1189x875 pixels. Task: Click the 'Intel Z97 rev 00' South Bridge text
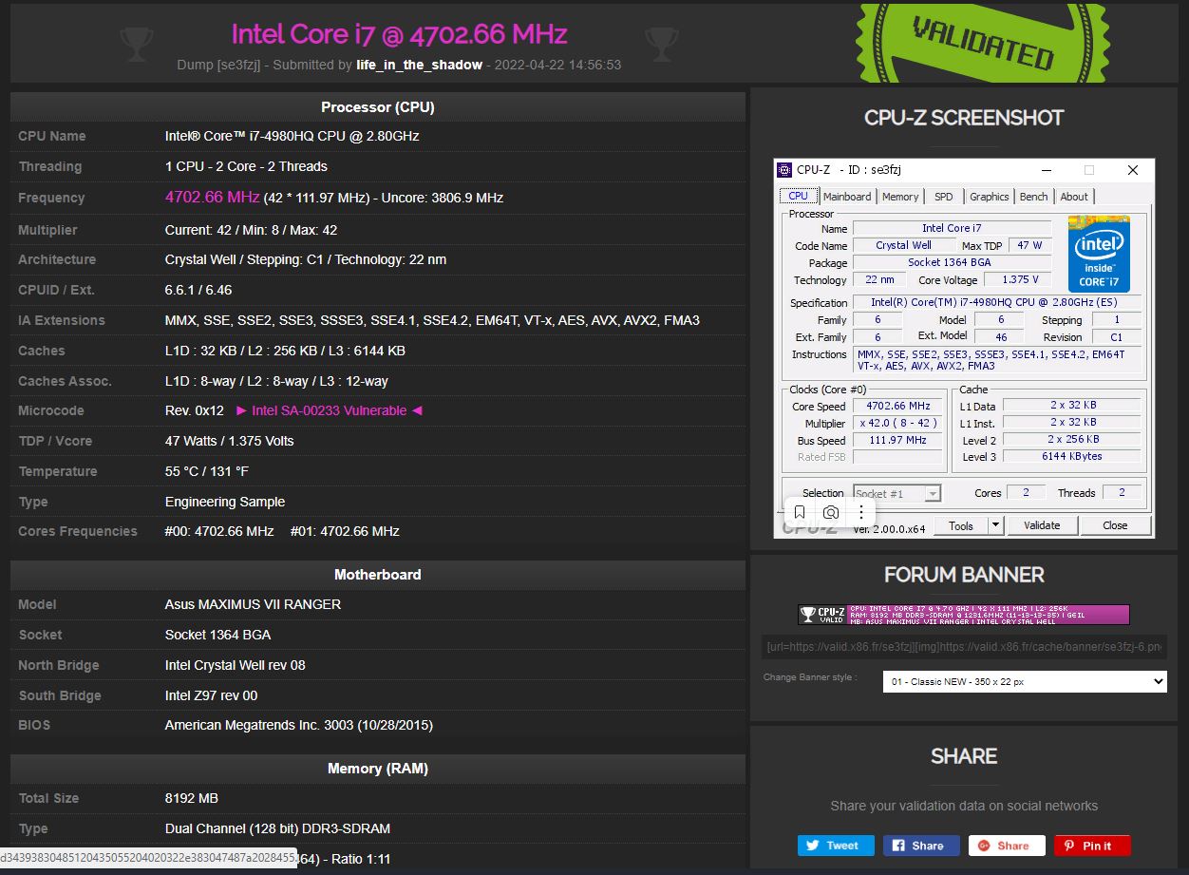(x=211, y=695)
